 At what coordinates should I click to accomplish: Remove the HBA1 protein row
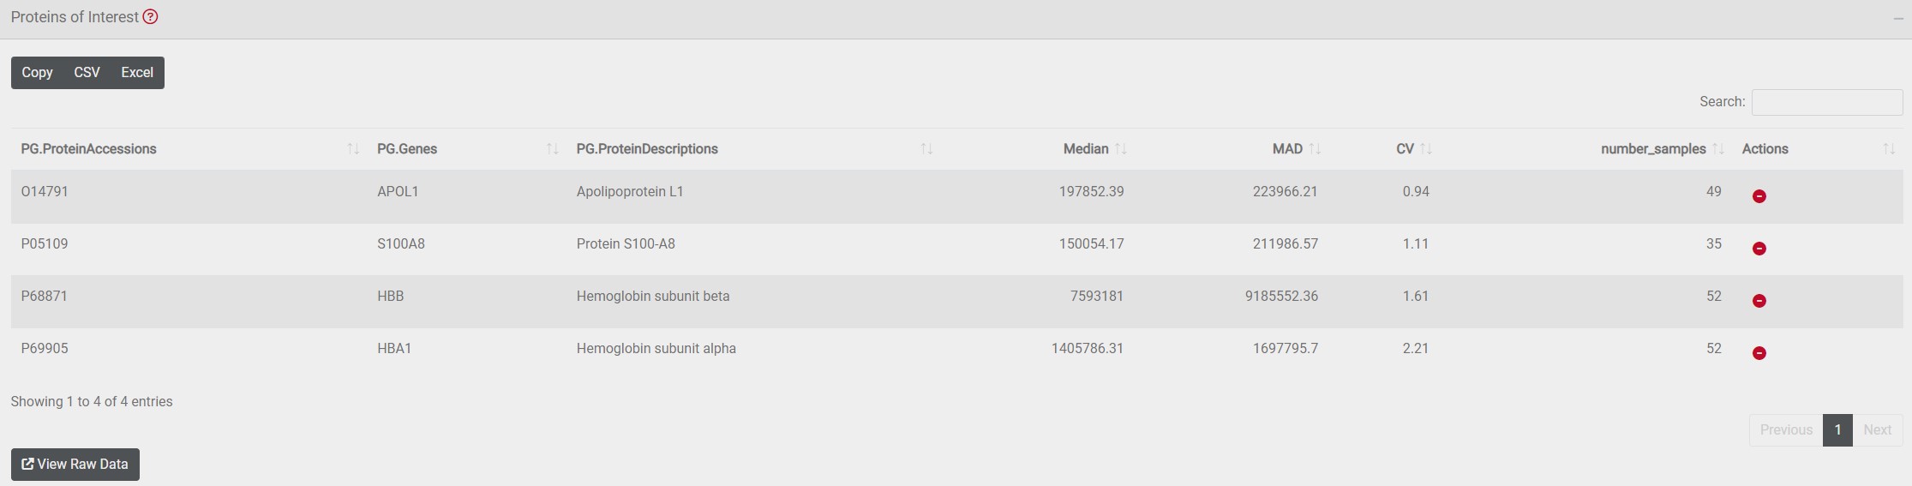click(x=1759, y=353)
